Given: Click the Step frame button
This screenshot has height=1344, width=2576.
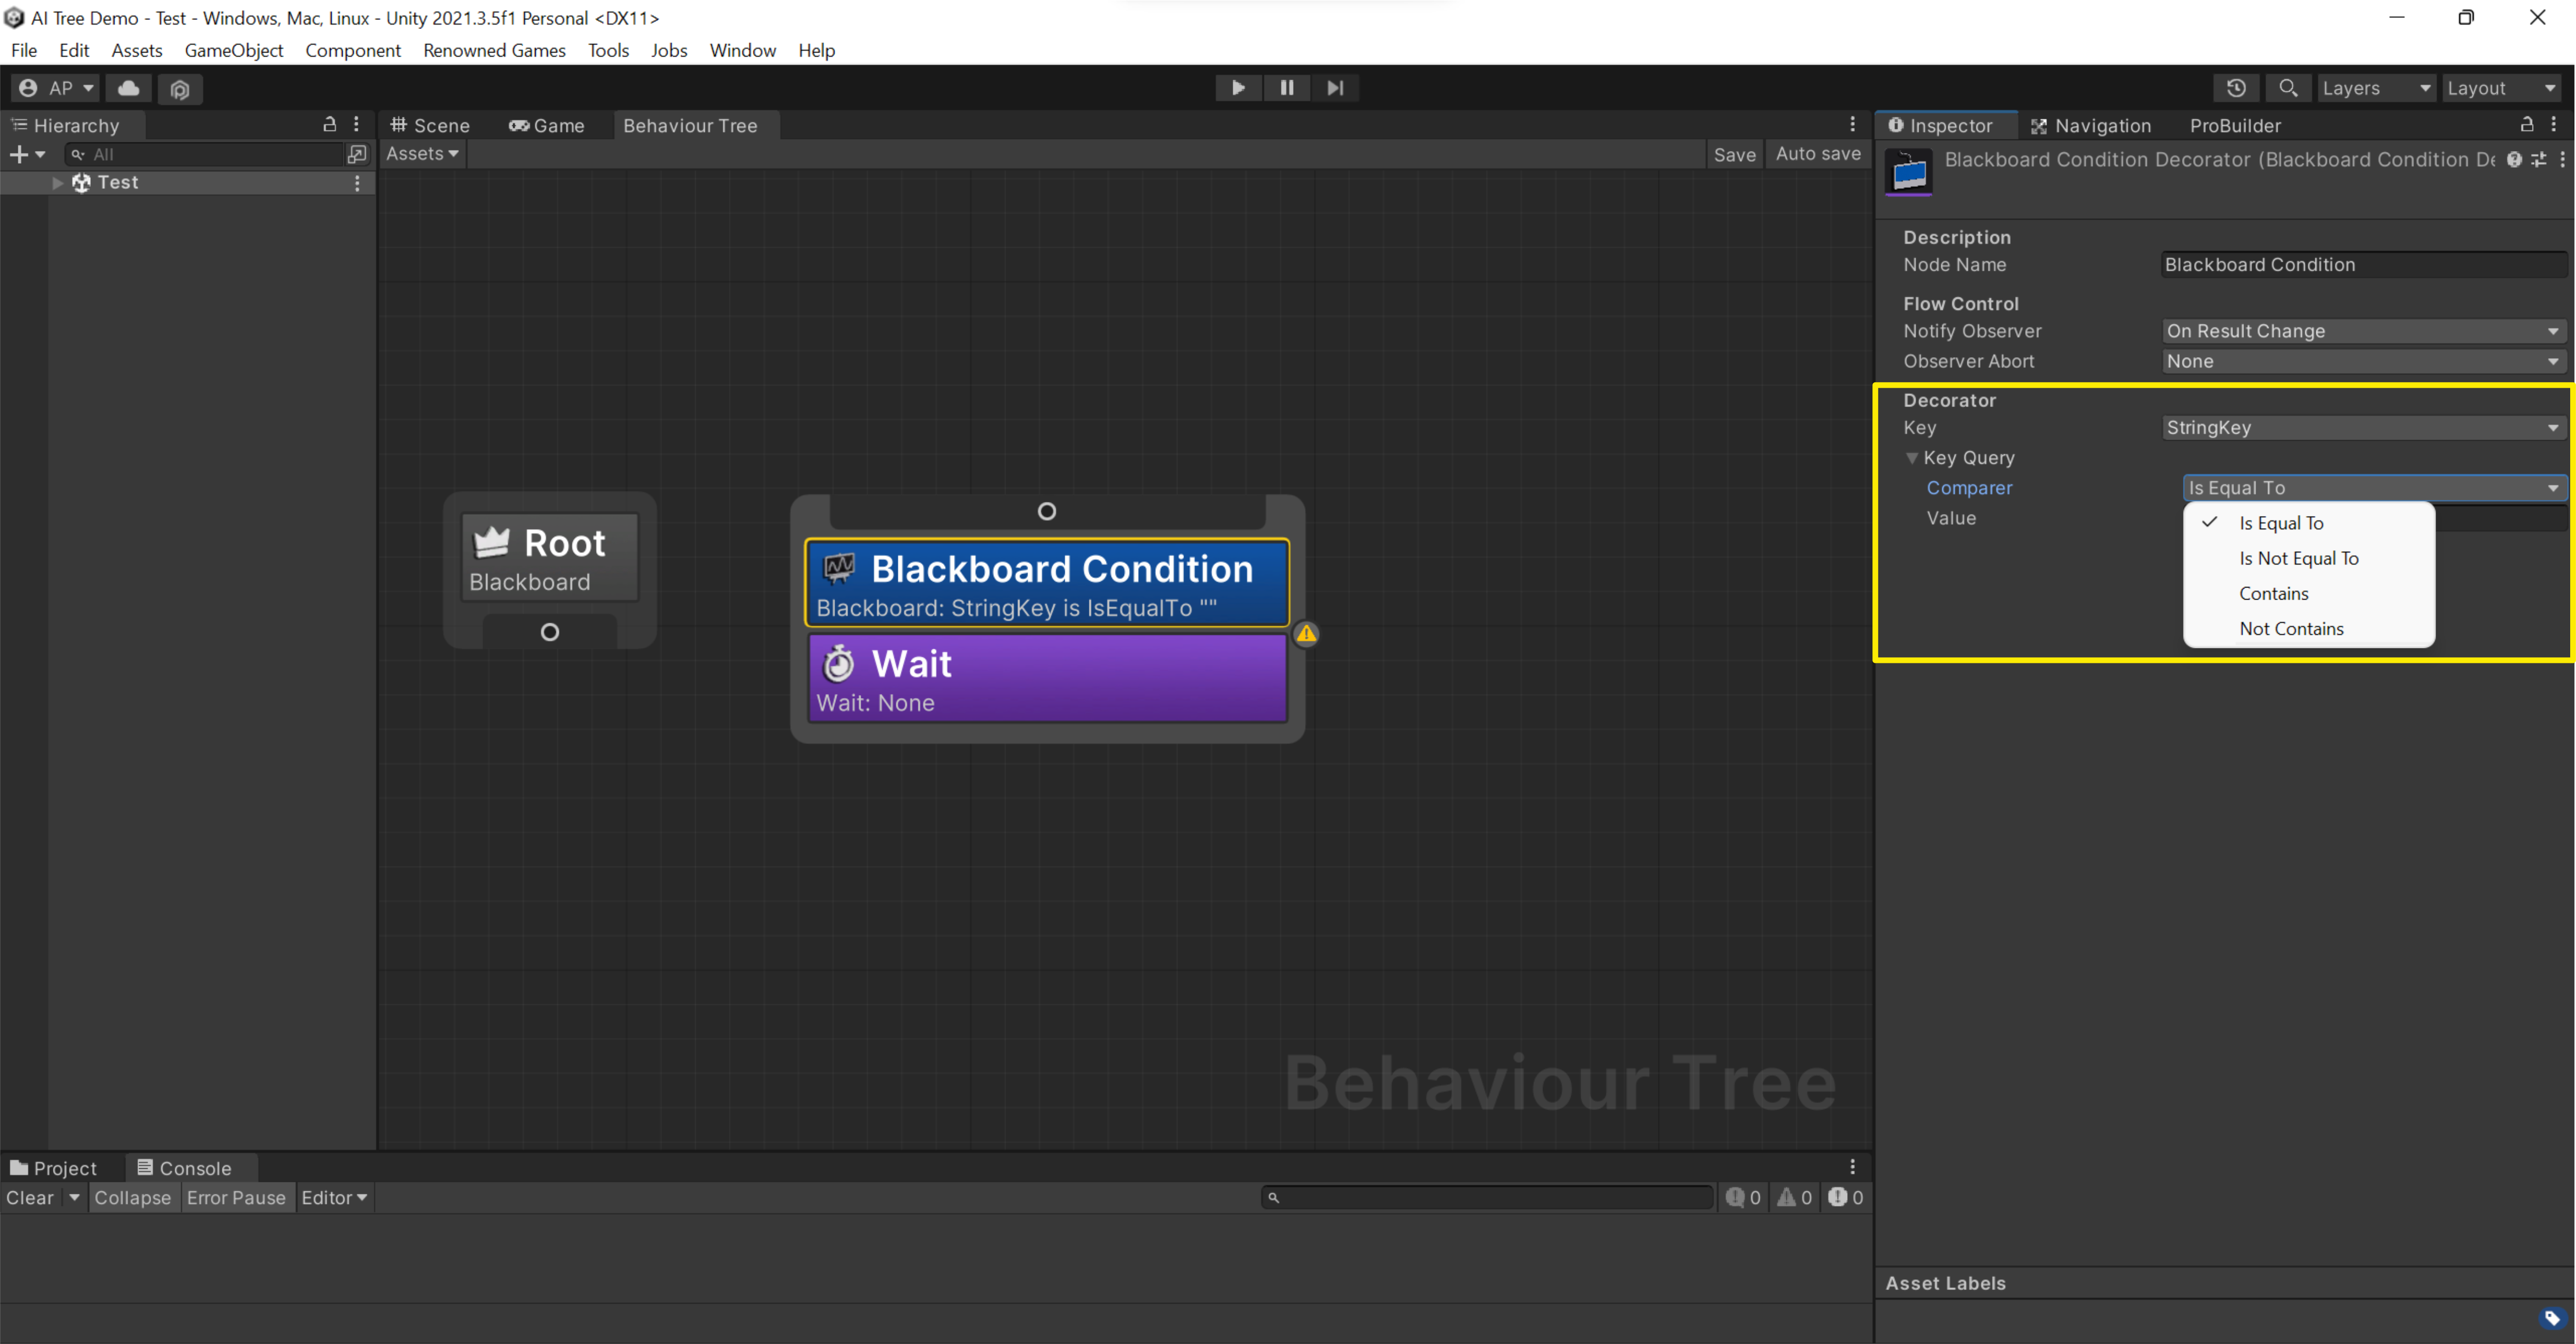Looking at the screenshot, I should 1335,88.
